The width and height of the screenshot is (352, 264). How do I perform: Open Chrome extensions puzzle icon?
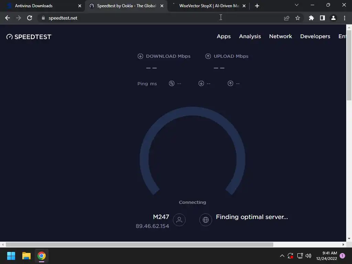tap(311, 18)
